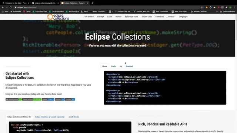Open the Bookmarks folder in bookmarks bar
Screen dimensions: 237x133
coord(16,11)
